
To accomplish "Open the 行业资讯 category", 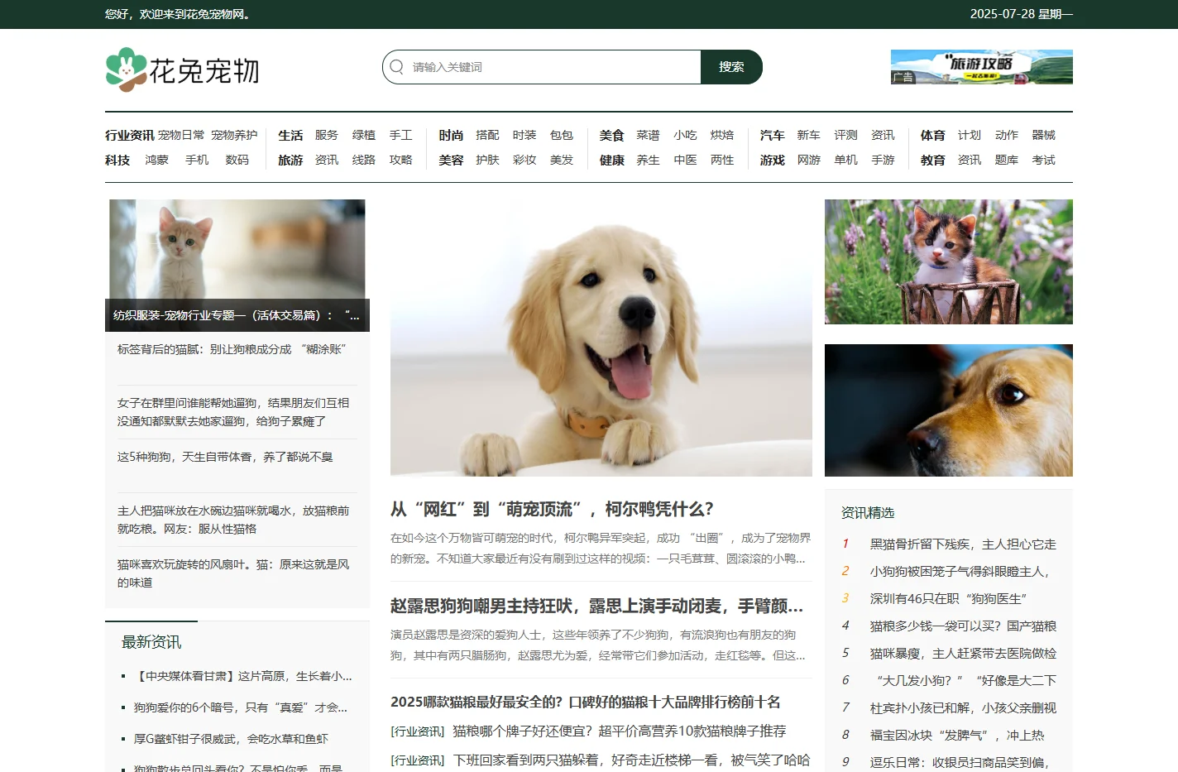I will click(x=130, y=135).
